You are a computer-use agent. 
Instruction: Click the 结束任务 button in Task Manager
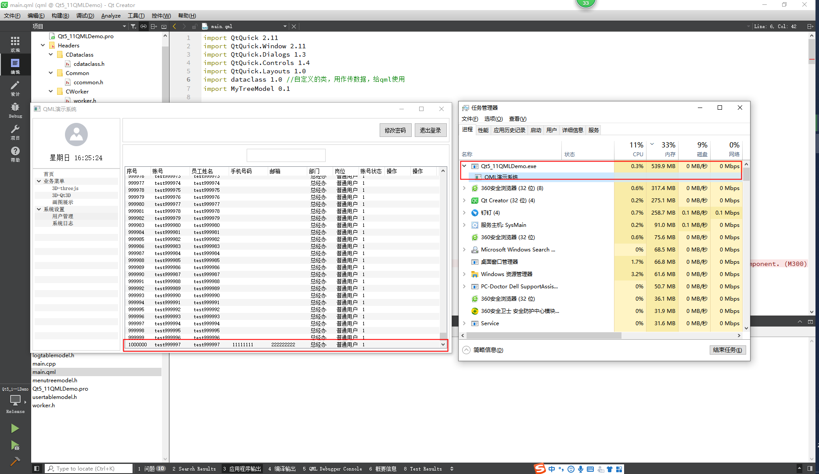727,350
